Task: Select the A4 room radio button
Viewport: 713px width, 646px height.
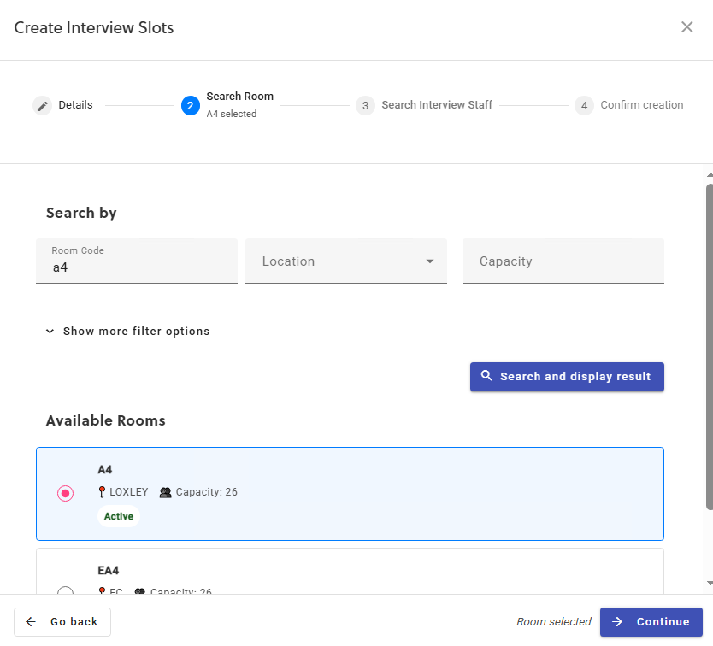Action: pos(66,494)
